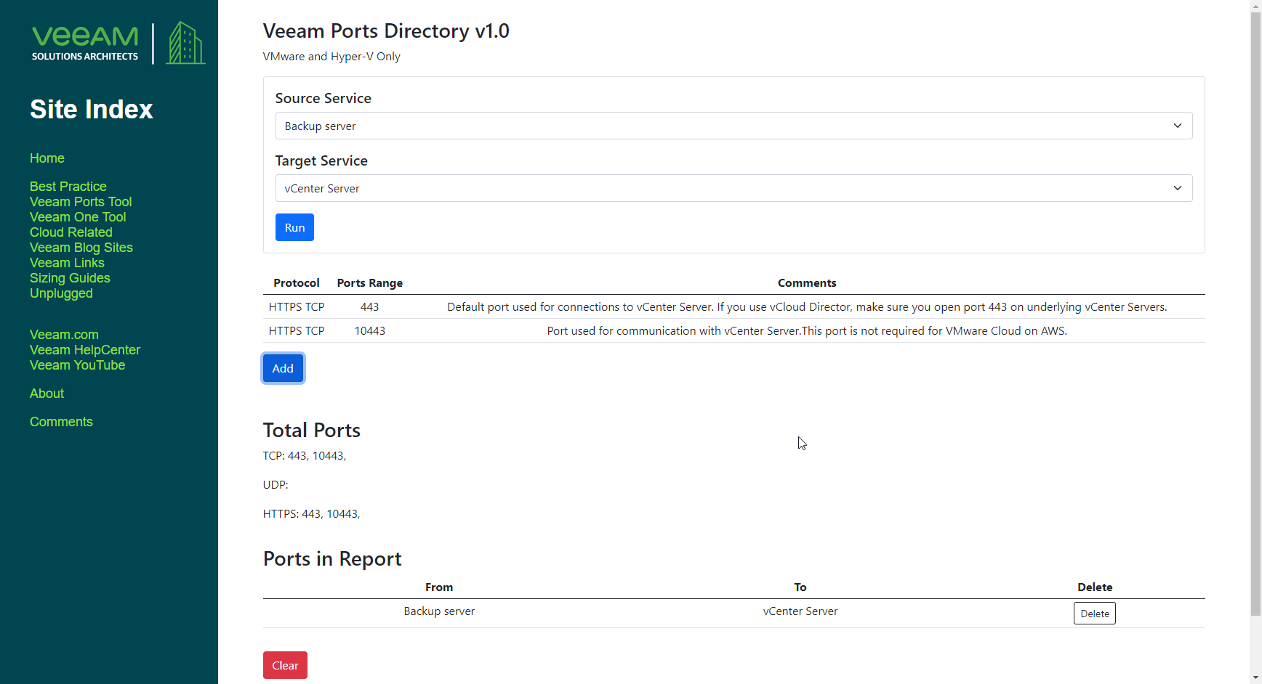The height and width of the screenshot is (684, 1262).
Task: Click the page scrollbar down arrow
Action: coord(1255,677)
